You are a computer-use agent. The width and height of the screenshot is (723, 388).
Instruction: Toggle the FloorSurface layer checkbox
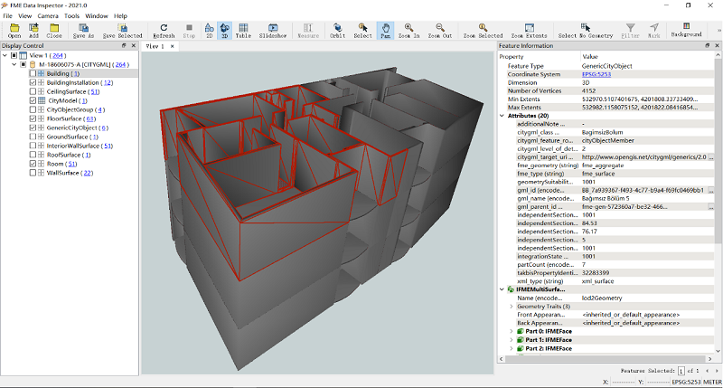click(33, 118)
